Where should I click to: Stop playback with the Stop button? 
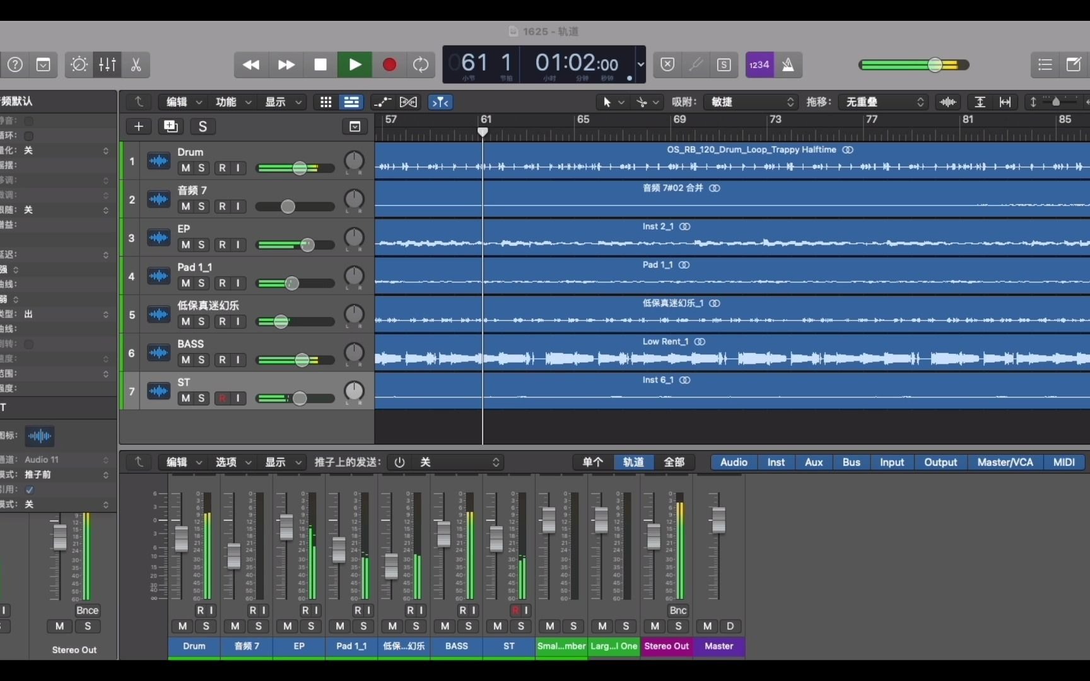(320, 65)
